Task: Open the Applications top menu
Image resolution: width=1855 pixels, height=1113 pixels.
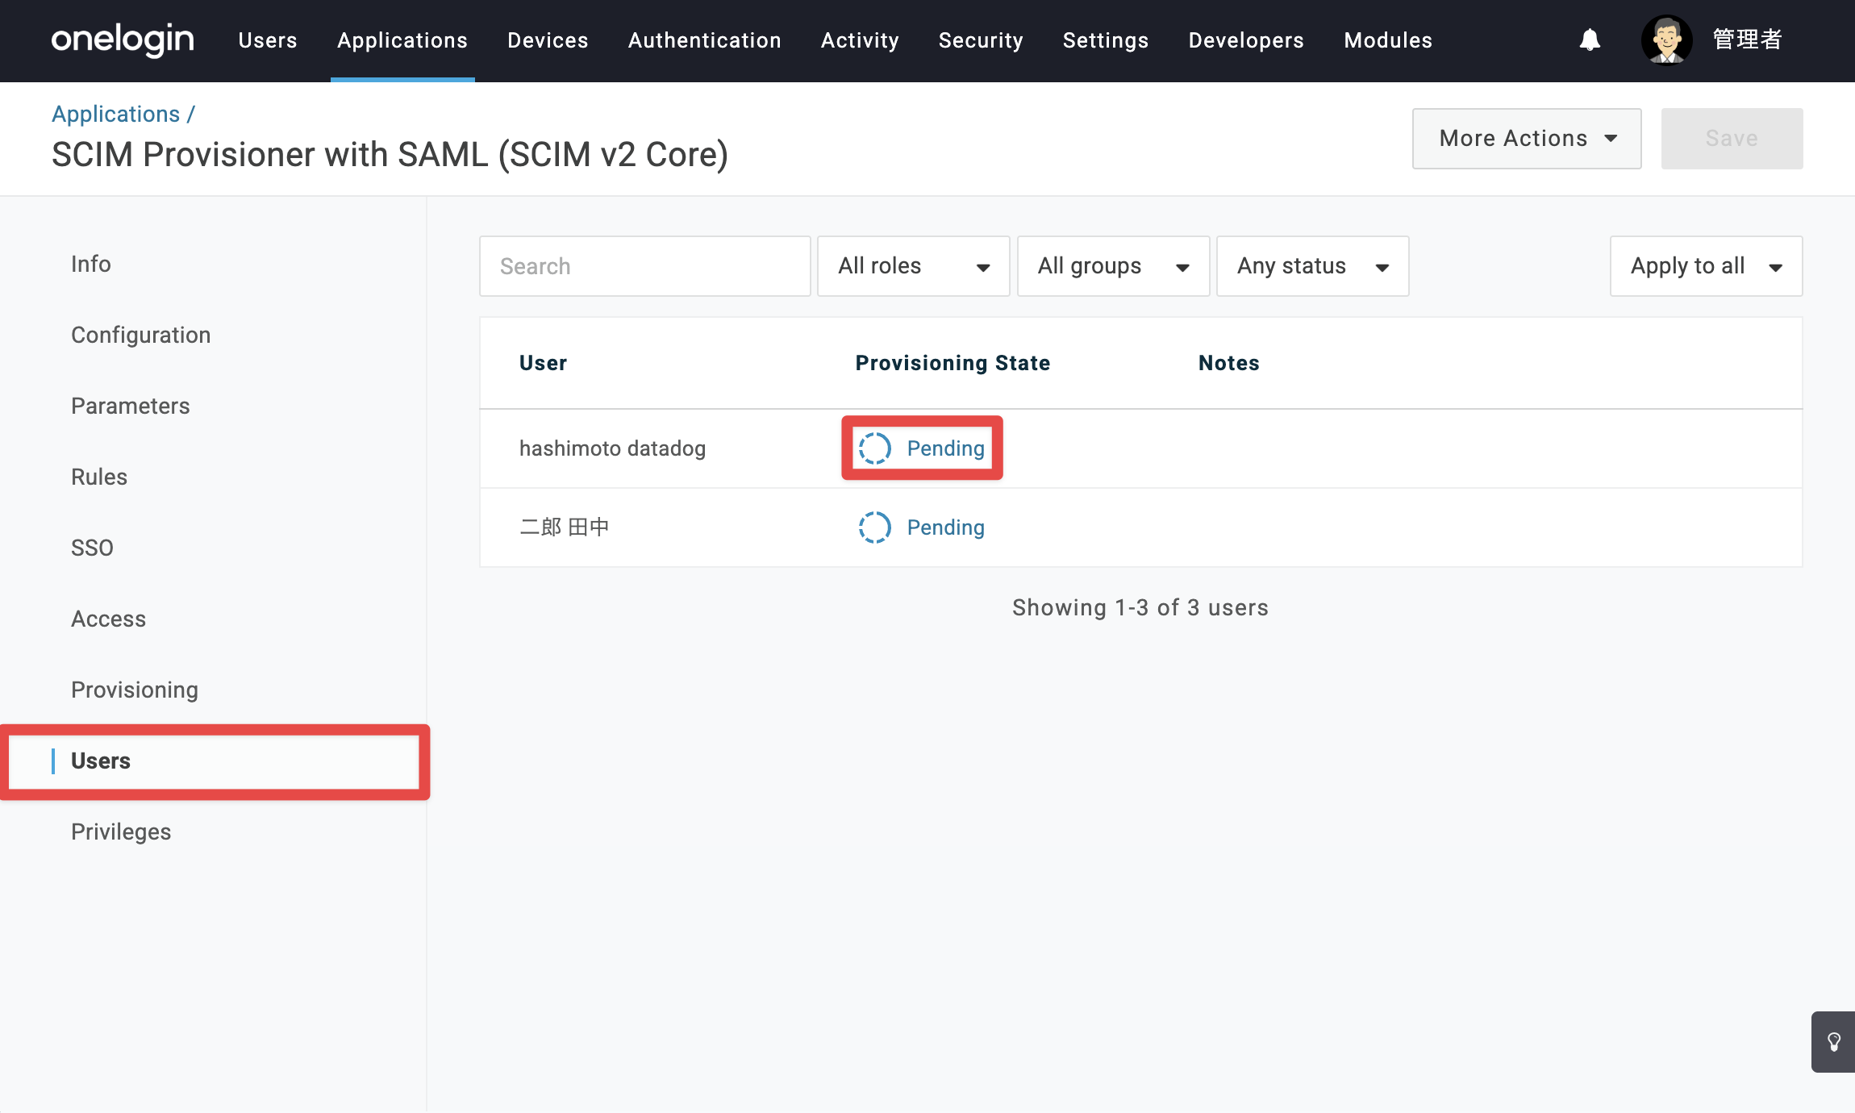Action: 402,40
